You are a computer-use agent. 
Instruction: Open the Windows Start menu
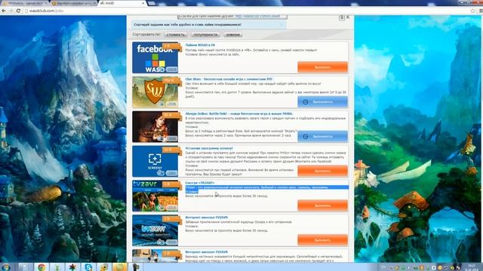click(x=5, y=267)
